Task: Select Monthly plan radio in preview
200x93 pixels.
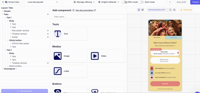Action: coord(178,60)
